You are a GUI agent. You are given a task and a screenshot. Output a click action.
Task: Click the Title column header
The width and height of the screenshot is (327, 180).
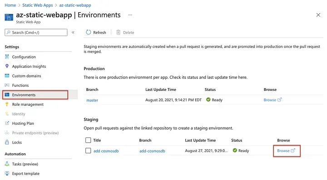coord(97,140)
